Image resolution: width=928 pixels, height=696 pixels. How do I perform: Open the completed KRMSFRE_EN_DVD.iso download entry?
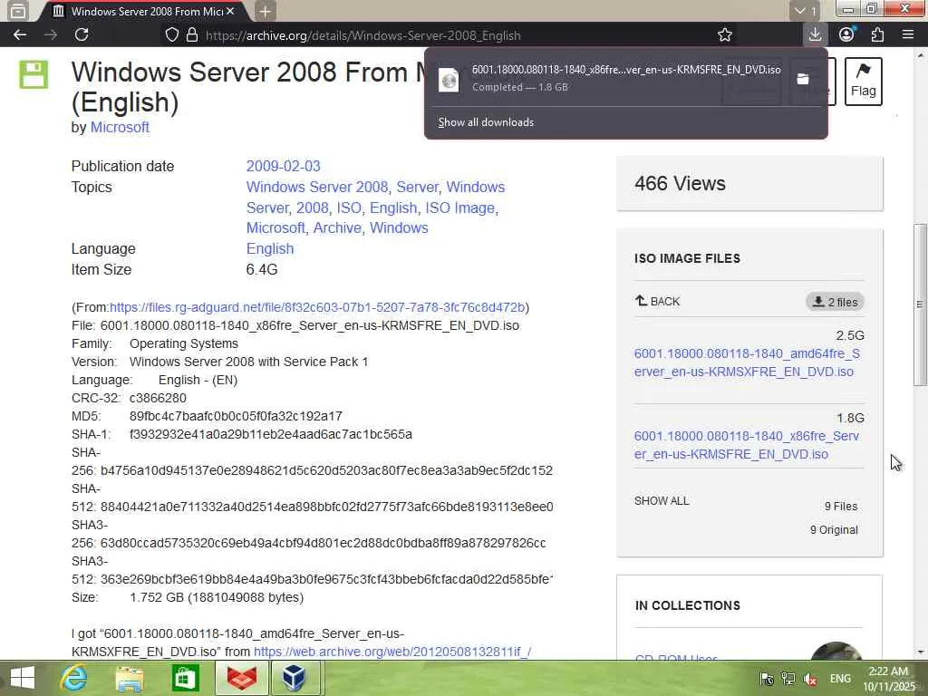click(610, 78)
